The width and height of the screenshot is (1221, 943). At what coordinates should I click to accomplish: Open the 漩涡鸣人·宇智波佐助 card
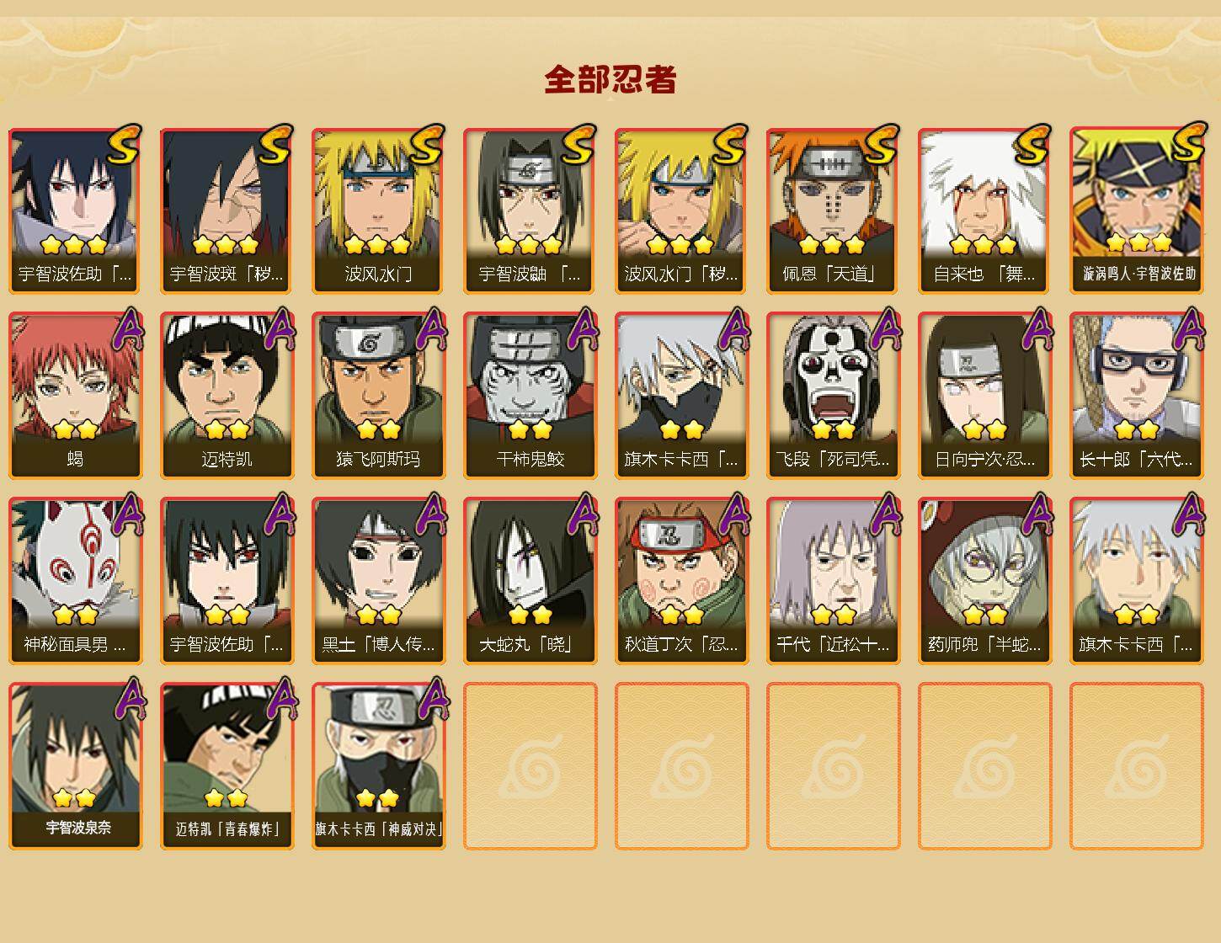1137,210
